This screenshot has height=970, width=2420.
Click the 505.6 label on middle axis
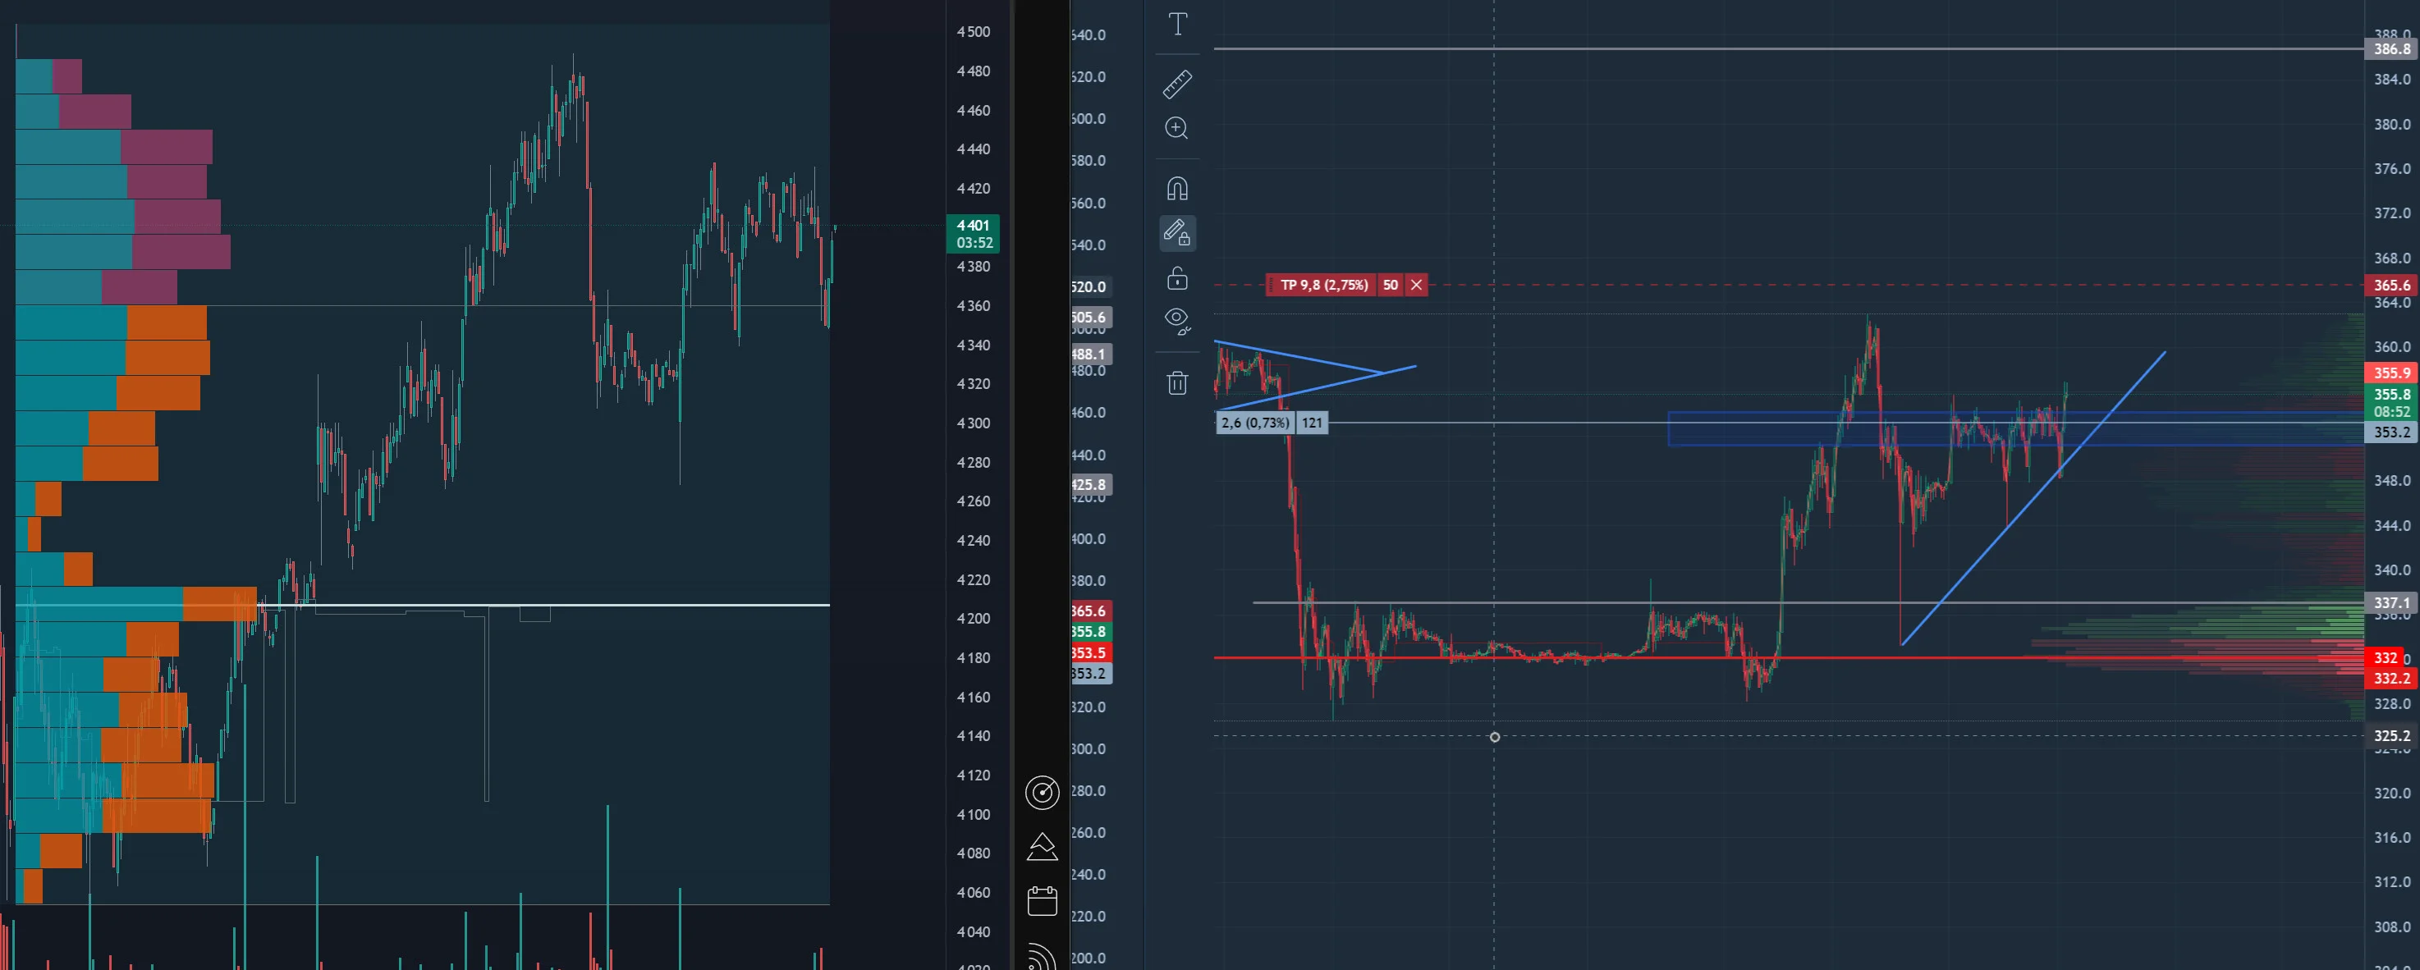point(1090,318)
